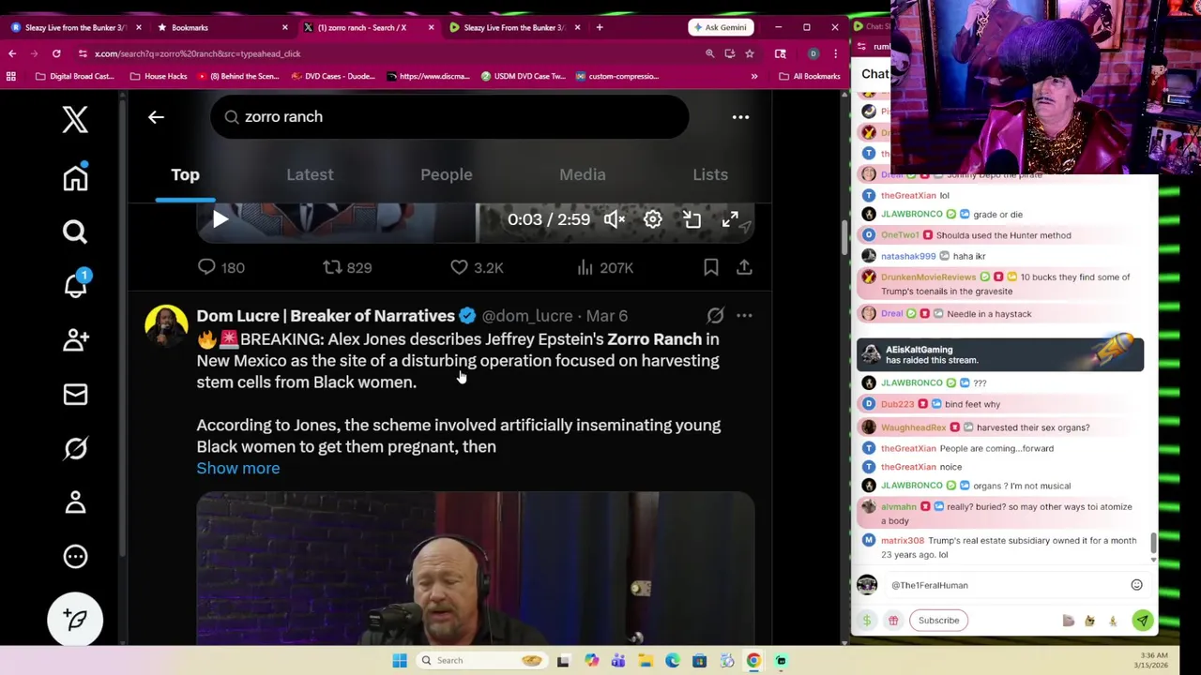Switch to the Media tab
This screenshot has width=1201, height=675.
click(582, 174)
